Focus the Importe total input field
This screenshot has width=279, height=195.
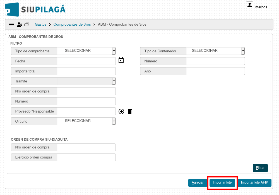[86, 71]
